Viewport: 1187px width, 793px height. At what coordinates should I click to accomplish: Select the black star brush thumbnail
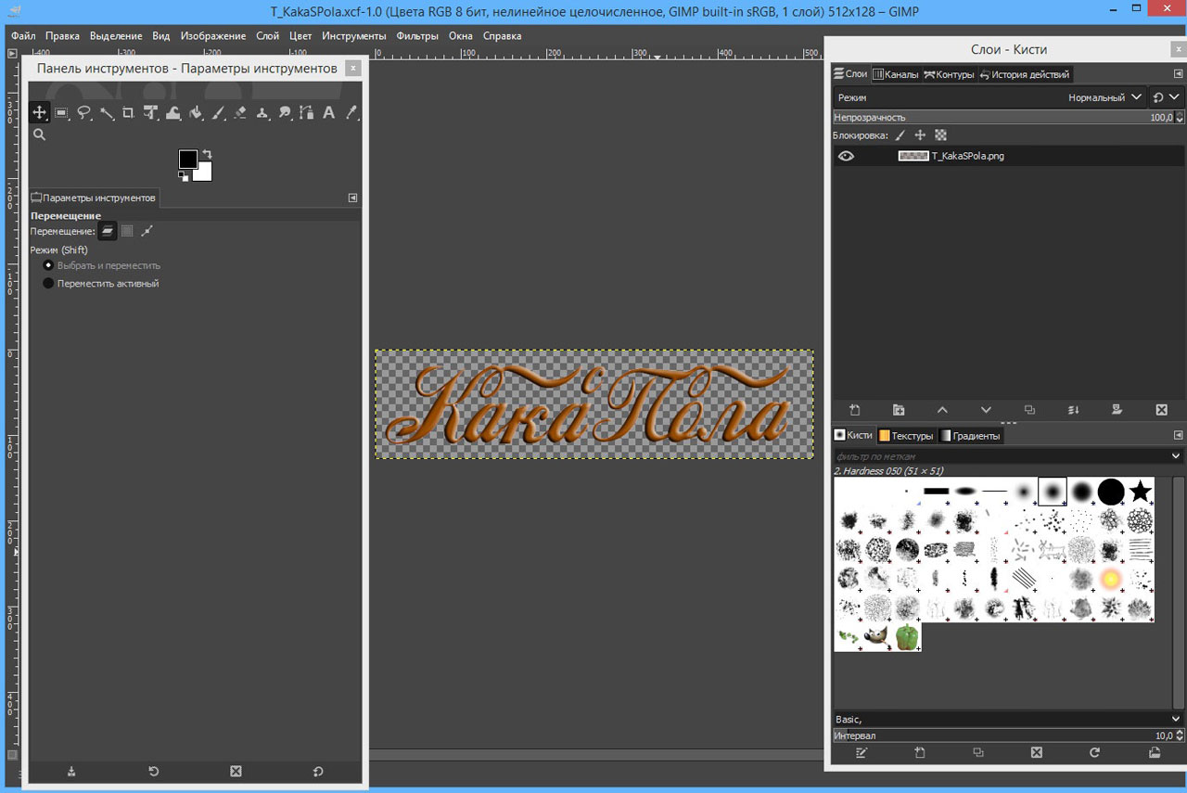pyautogui.click(x=1140, y=492)
